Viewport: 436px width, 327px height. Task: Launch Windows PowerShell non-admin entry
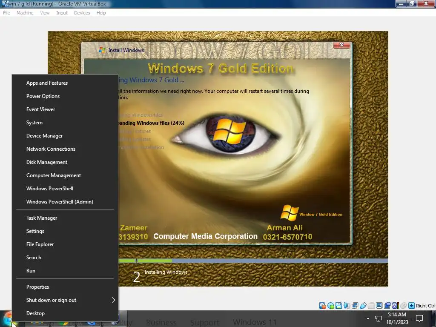65,189
